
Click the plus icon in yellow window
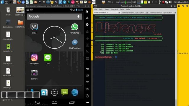187,6
